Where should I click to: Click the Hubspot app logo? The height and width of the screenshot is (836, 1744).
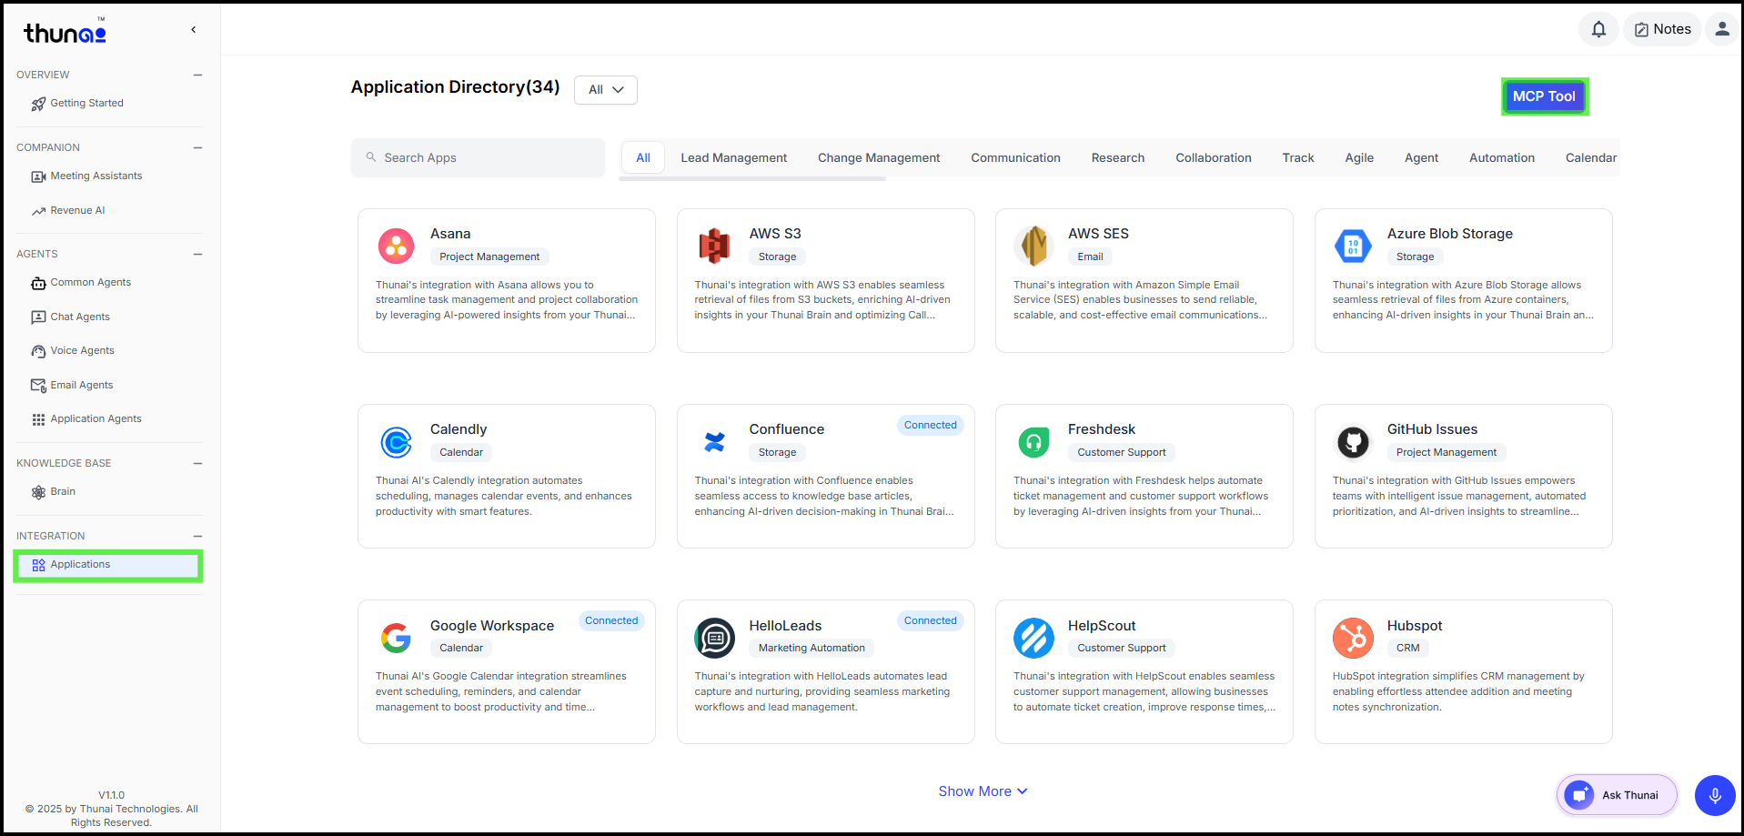coord(1353,638)
